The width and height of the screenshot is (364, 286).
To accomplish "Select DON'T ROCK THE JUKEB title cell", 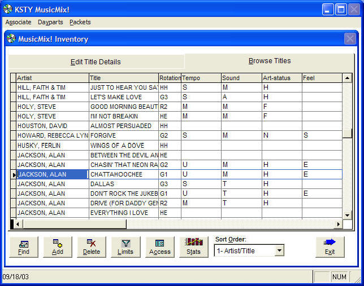I will (x=124, y=193).
